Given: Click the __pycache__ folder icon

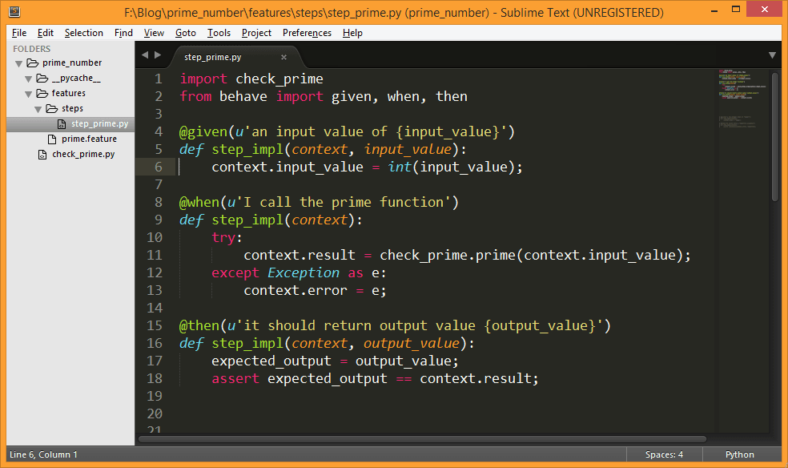Looking at the screenshot, I should 42,78.
